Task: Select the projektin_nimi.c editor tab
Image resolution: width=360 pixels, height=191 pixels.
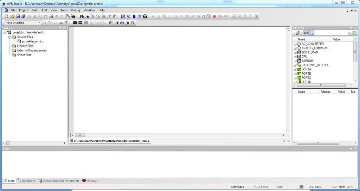Action: coord(110,141)
